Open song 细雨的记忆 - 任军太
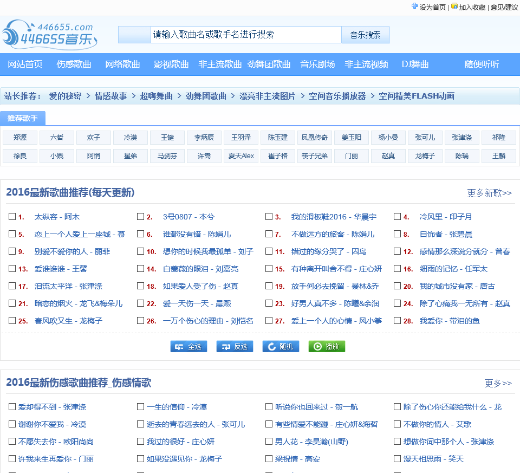The image size is (520, 473). 453,269
